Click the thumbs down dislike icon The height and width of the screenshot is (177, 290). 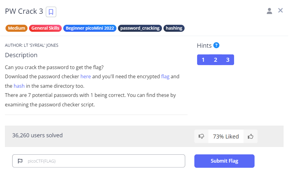coord(201,136)
